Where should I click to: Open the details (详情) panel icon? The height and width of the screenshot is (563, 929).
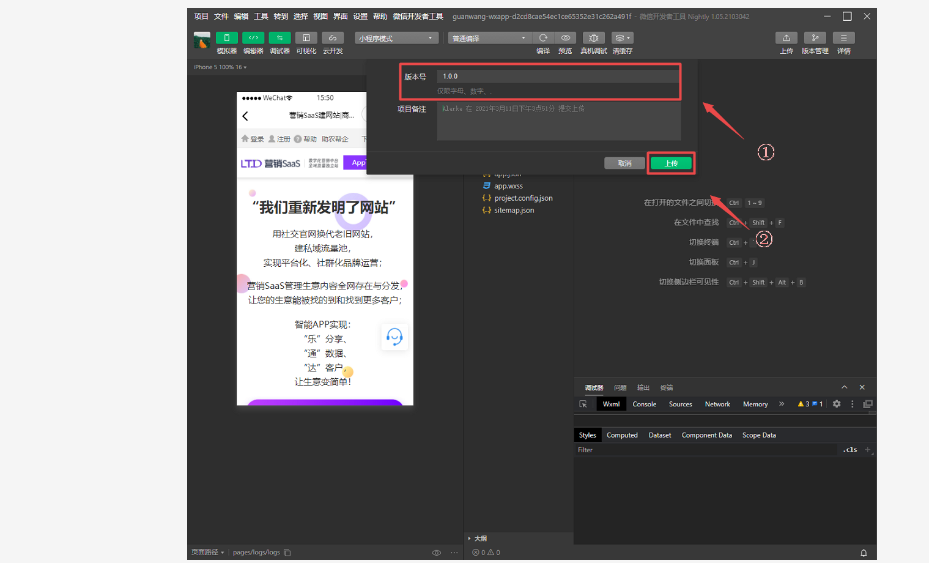(x=843, y=38)
